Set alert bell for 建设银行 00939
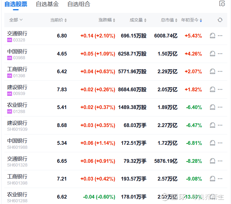This screenshot has width=231, height=204. pos(212,89)
